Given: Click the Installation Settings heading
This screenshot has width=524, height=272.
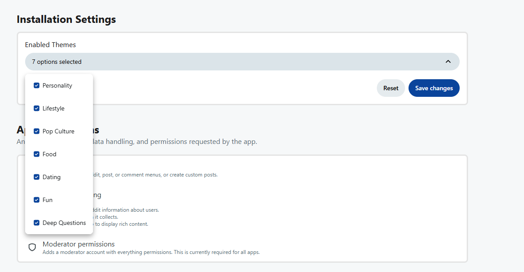Looking at the screenshot, I should click(66, 19).
